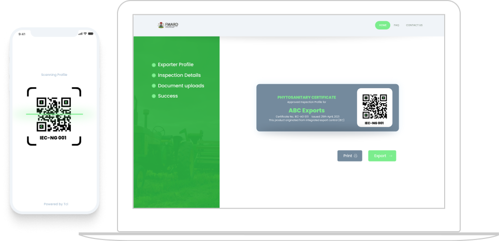Click the Certificate No. line on card
The width and height of the screenshot is (499, 241).
point(308,117)
